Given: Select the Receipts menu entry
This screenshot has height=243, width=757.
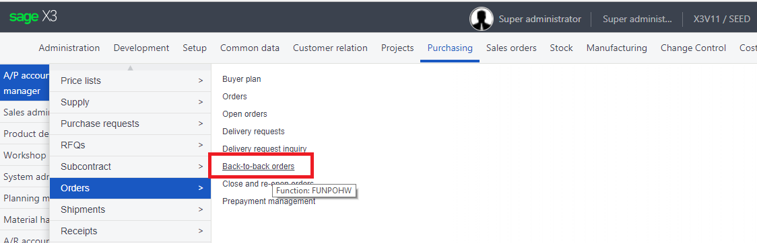Looking at the screenshot, I should 131,231.
